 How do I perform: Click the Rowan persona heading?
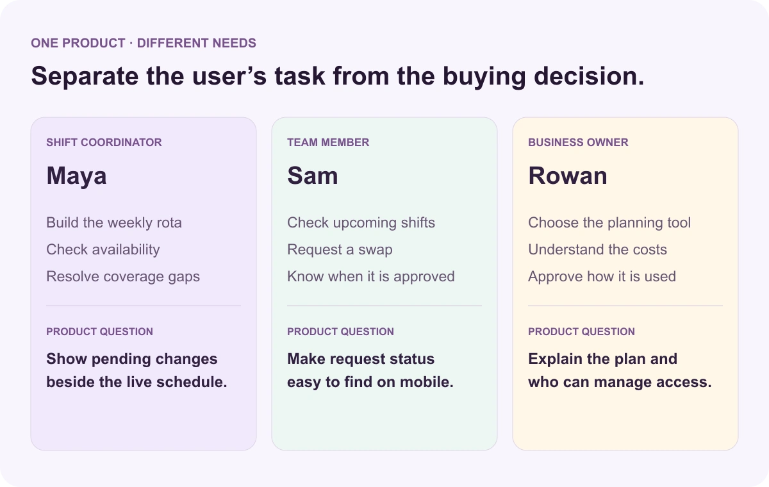pyautogui.click(x=567, y=176)
